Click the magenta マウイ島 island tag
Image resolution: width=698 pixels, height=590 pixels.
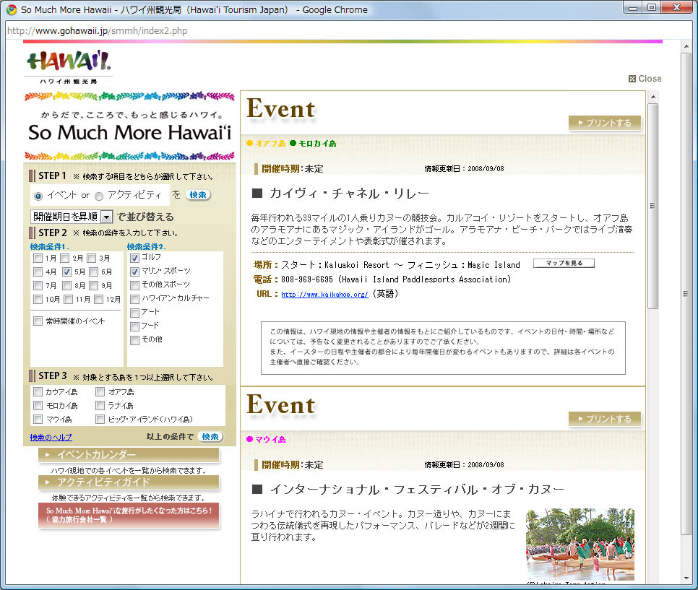266,439
